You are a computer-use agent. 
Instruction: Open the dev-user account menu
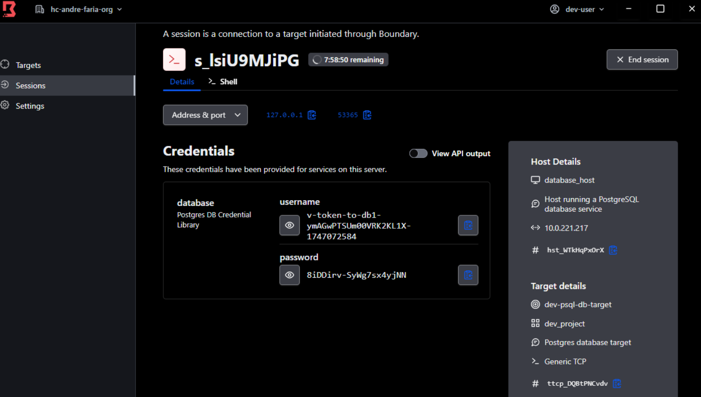coord(577,9)
